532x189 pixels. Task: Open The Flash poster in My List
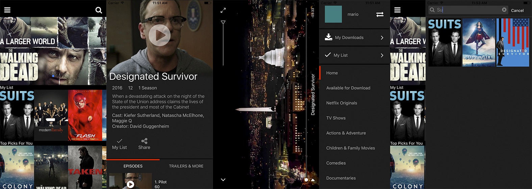85,115
